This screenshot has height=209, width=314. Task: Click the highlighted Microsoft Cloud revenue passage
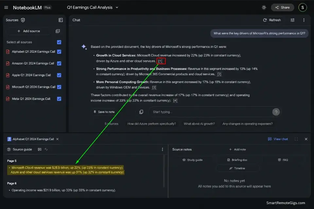[x=66, y=170]
